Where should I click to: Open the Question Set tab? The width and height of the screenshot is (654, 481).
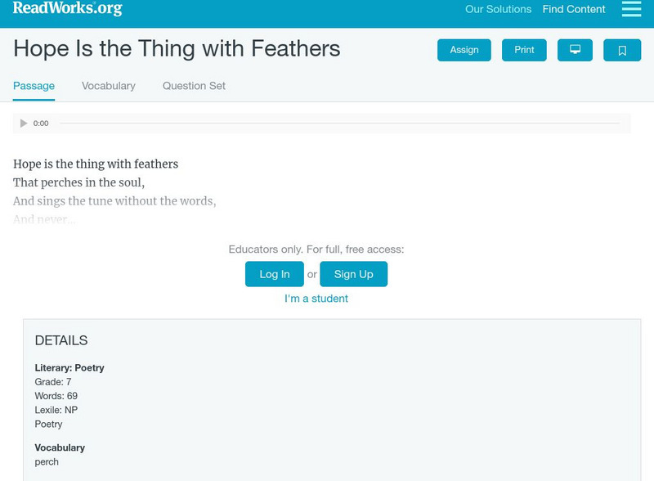click(x=194, y=86)
